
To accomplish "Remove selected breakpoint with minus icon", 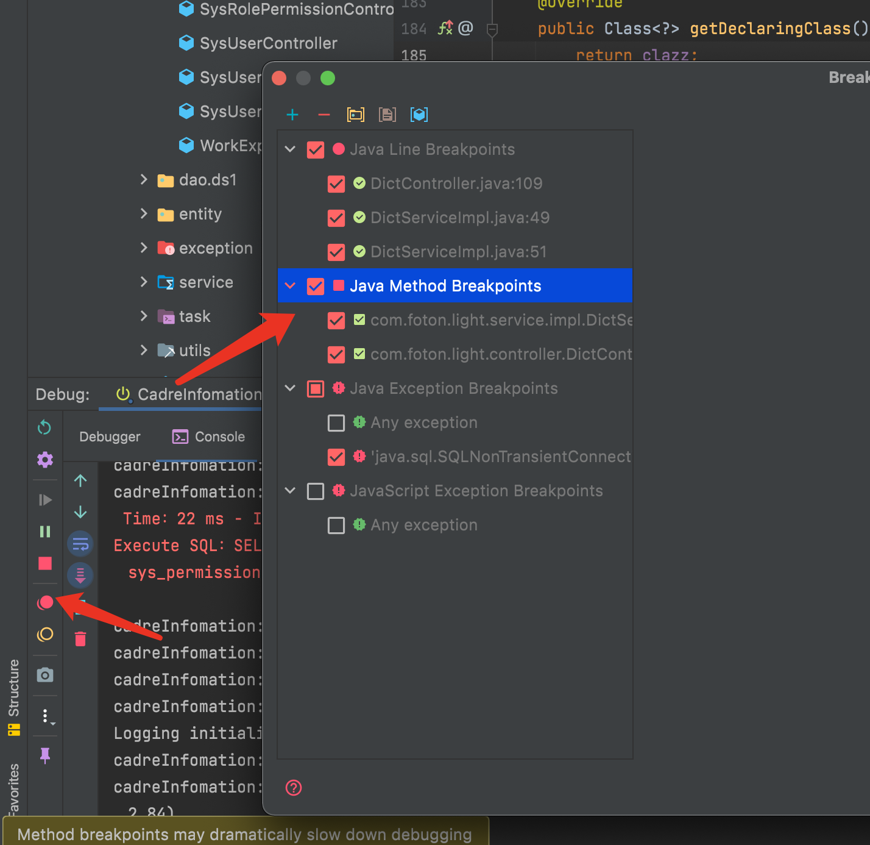I will [x=324, y=115].
